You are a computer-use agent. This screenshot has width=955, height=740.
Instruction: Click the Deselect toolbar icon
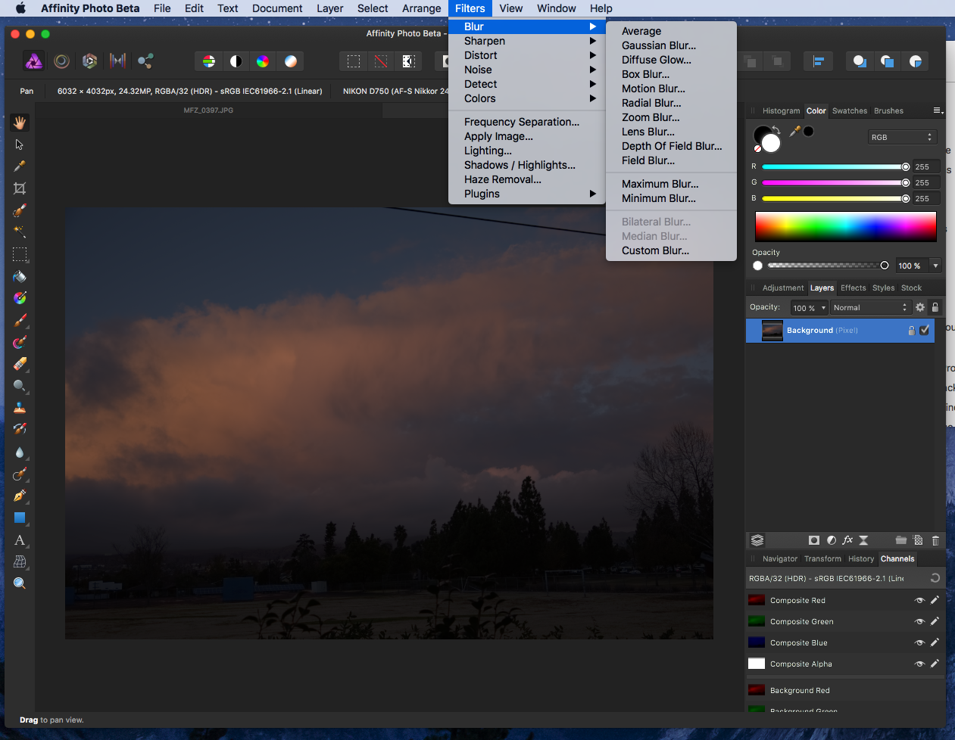click(381, 61)
